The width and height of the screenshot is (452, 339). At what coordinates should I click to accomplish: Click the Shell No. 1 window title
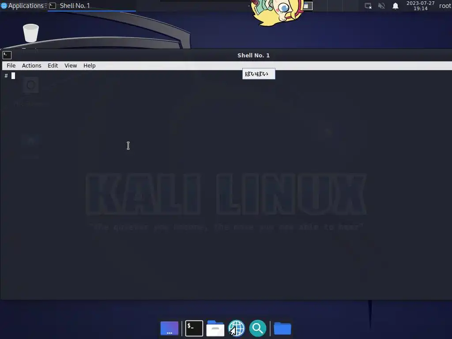(253, 55)
